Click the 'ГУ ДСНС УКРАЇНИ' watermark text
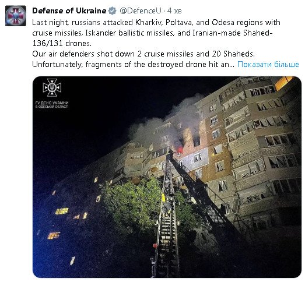 [x=52, y=103]
